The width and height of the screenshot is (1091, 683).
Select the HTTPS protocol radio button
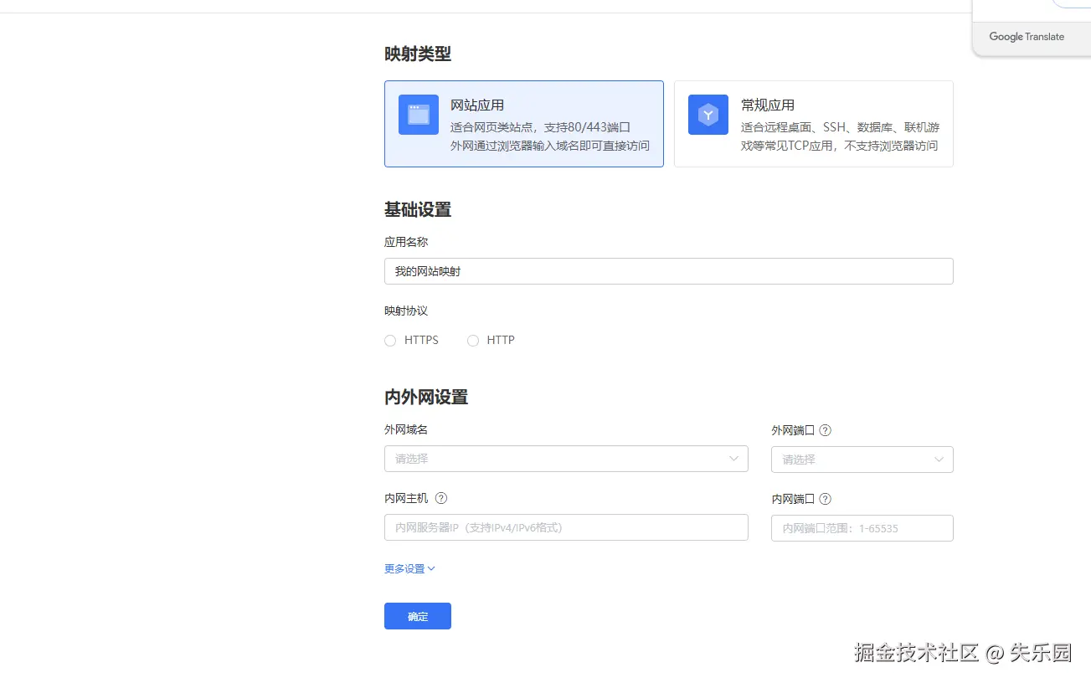click(390, 341)
